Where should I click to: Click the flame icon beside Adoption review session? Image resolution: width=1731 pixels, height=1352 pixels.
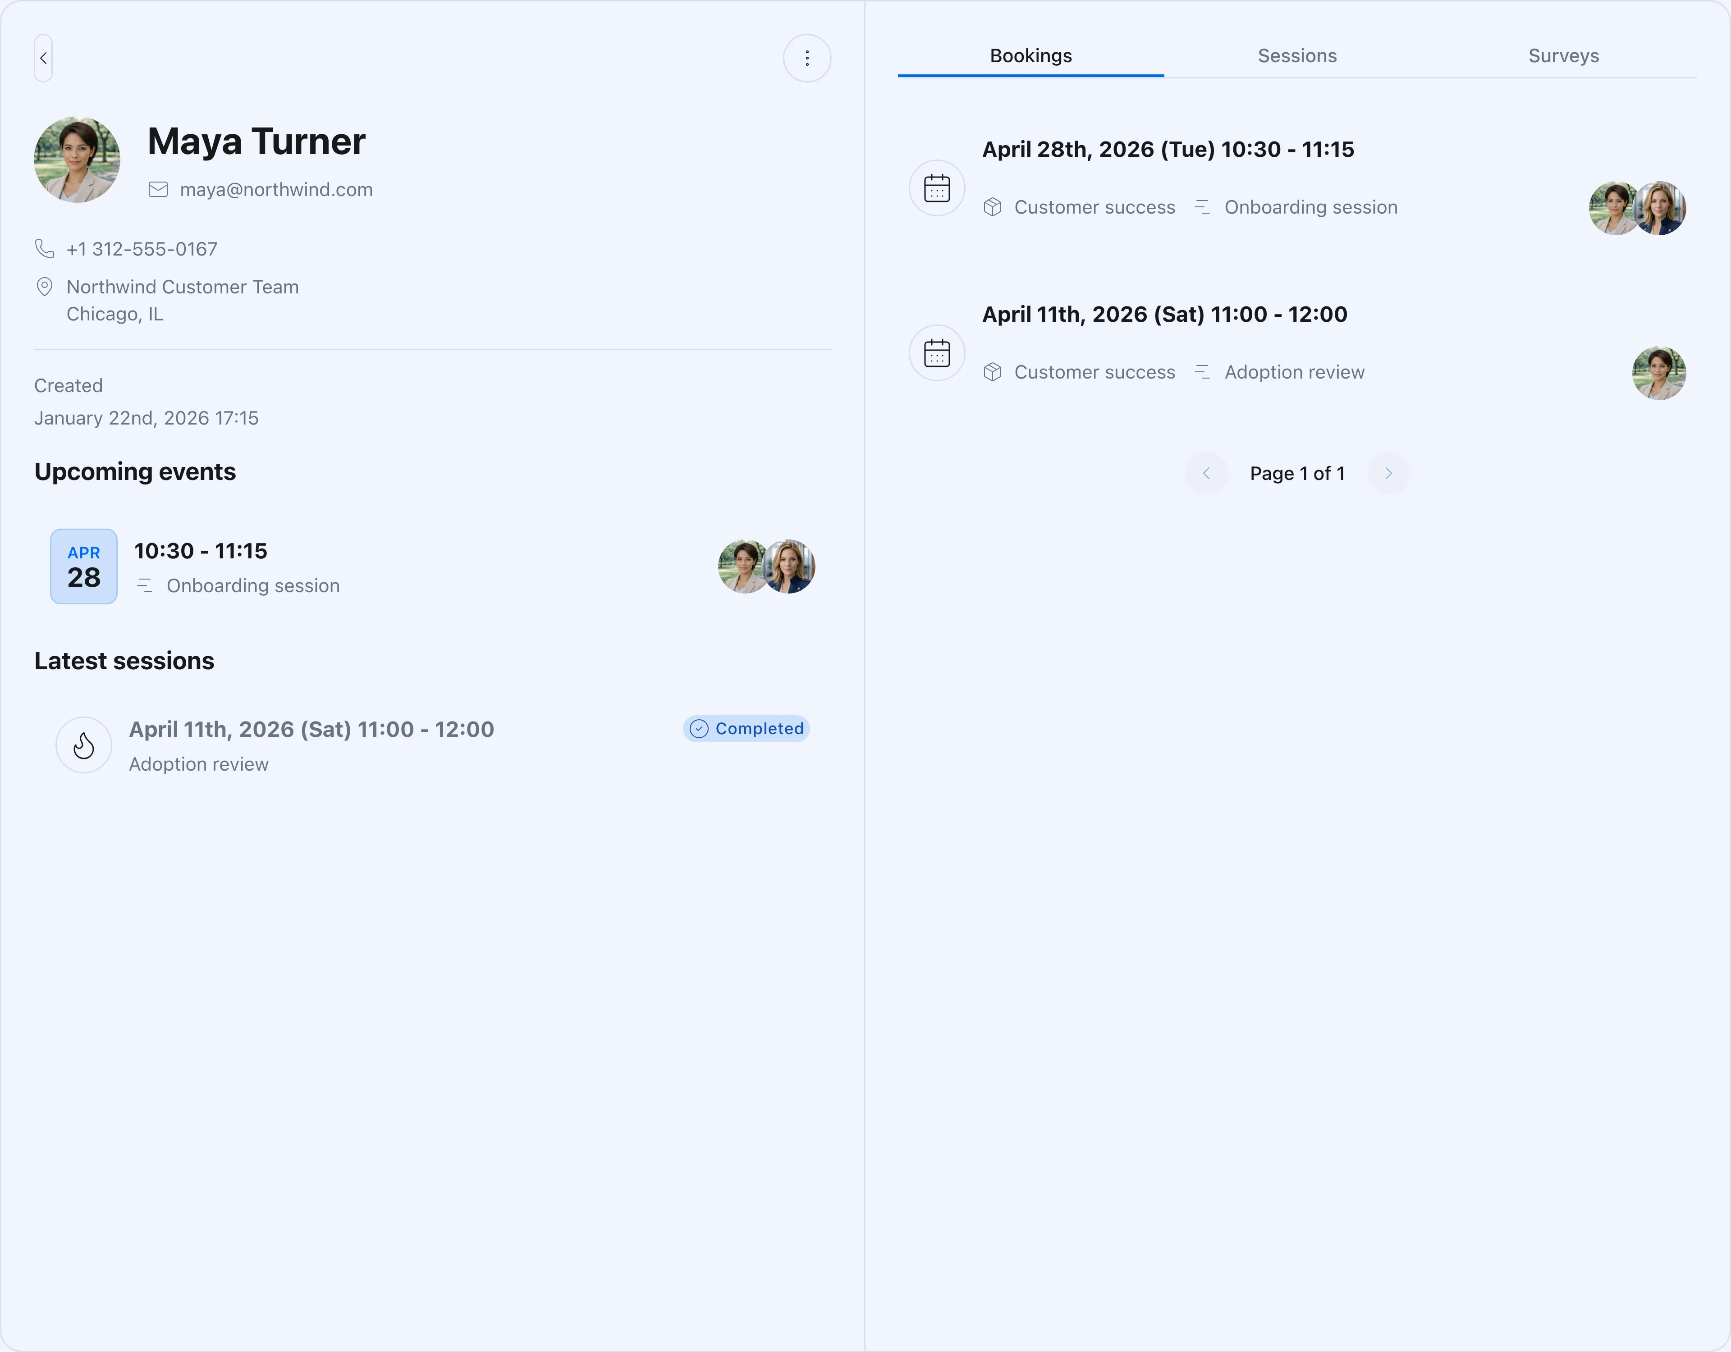84,745
